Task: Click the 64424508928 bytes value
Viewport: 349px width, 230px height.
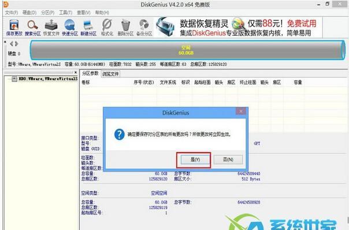Action: click(249, 202)
